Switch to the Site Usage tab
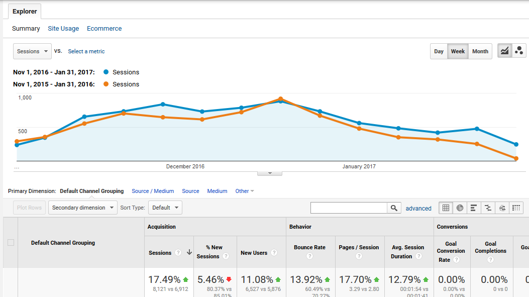Image resolution: width=529 pixels, height=297 pixels. (x=63, y=29)
